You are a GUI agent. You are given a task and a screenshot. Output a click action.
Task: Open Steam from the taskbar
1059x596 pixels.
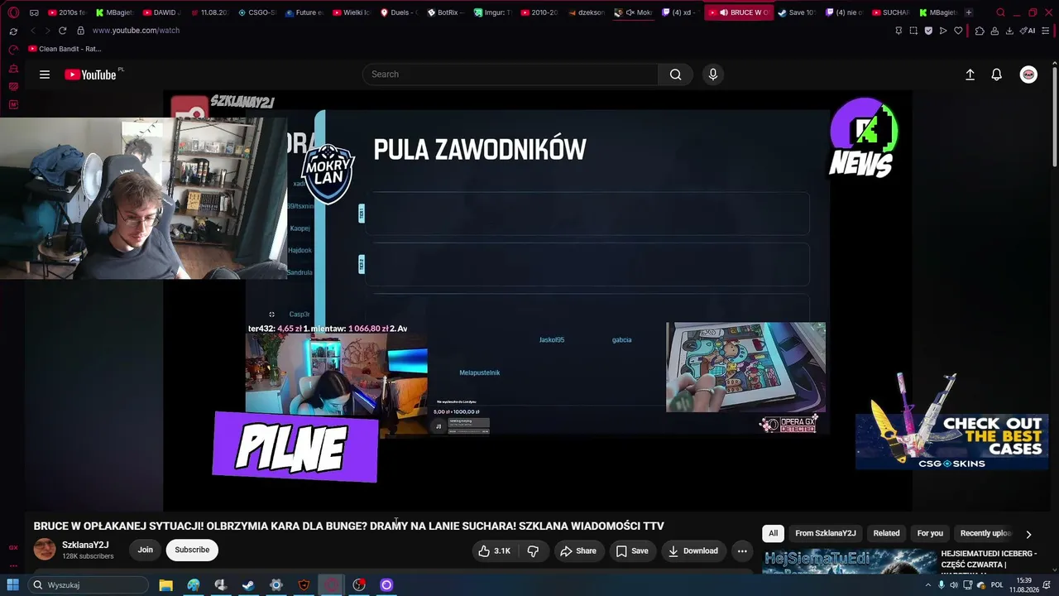point(248,585)
